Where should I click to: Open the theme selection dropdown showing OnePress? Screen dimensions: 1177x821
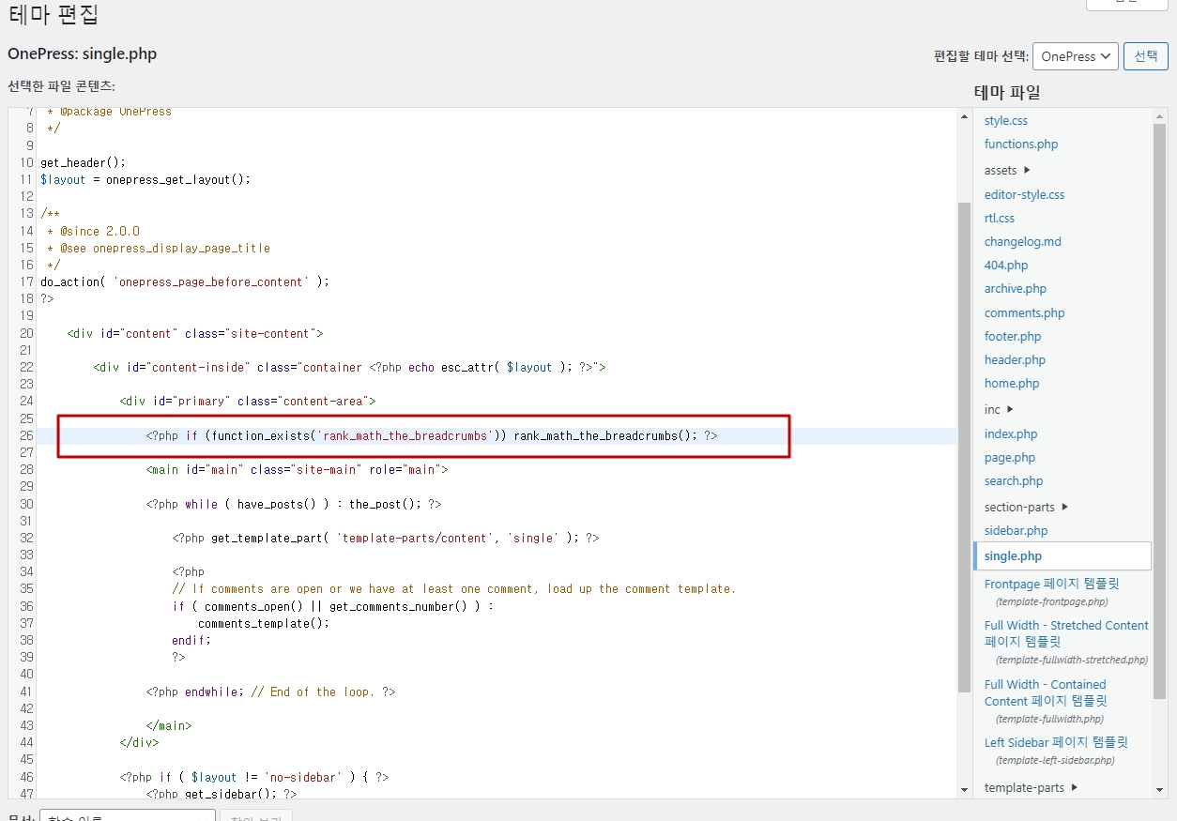pyautogui.click(x=1075, y=56)
